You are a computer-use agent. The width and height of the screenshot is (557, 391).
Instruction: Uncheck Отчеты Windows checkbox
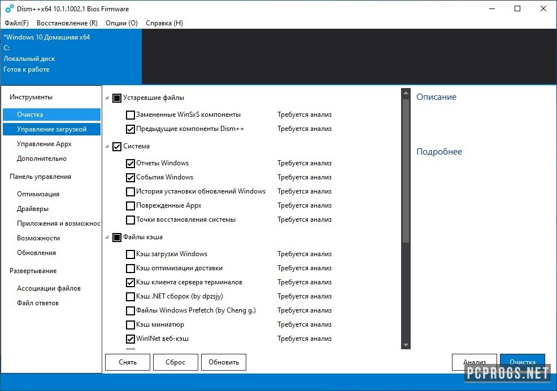[130, 163]
